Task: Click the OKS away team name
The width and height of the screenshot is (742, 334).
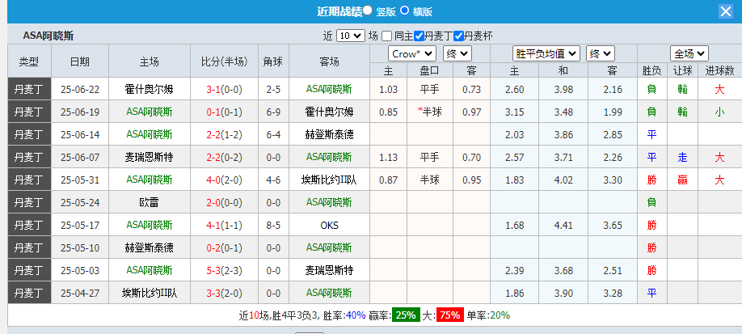Action: coord(329,225)
